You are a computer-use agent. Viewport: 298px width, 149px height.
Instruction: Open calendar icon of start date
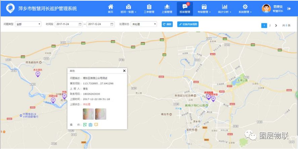[80, 24]
